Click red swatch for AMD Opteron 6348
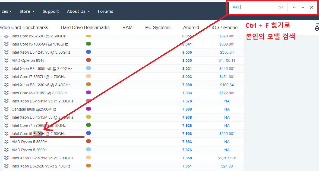 pyautogui.click(x=89, y=60)
